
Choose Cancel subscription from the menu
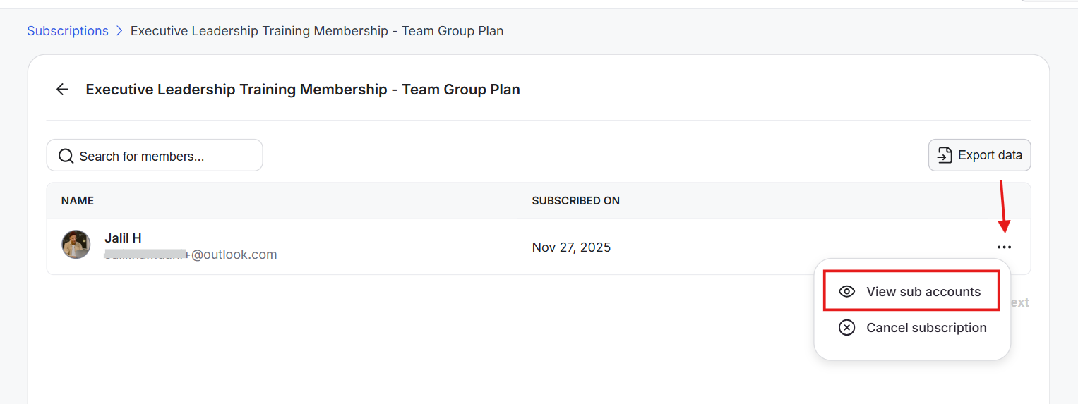(x=926, y=328)
